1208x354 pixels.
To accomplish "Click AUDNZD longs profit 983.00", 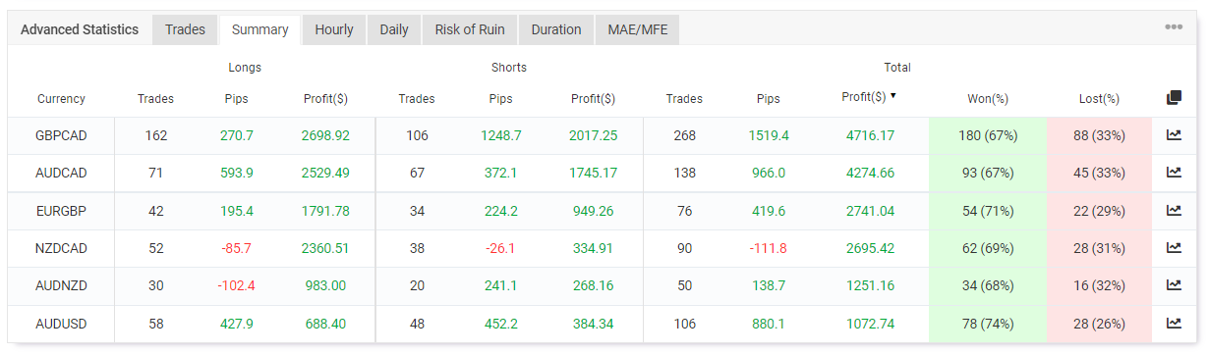I will (x=324, y=285).
